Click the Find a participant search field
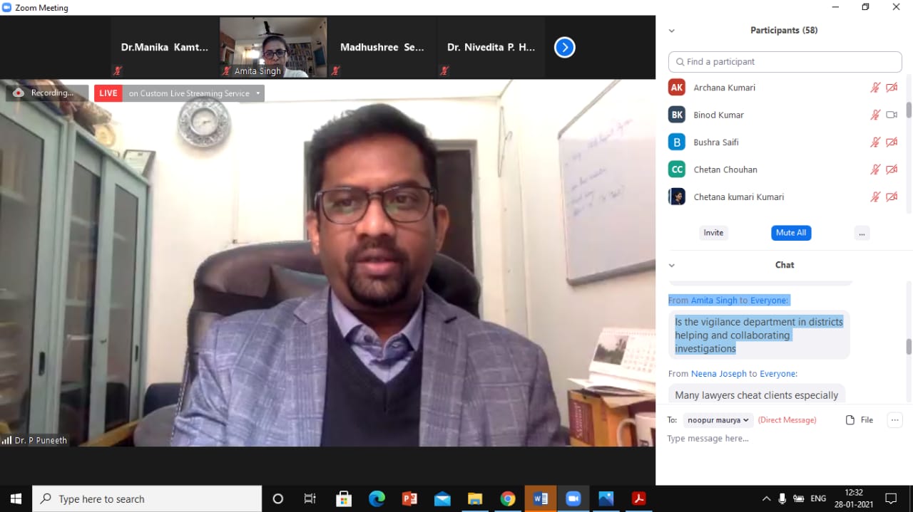The width and height of the screenshot is (913, 512). tap(785, 62)
